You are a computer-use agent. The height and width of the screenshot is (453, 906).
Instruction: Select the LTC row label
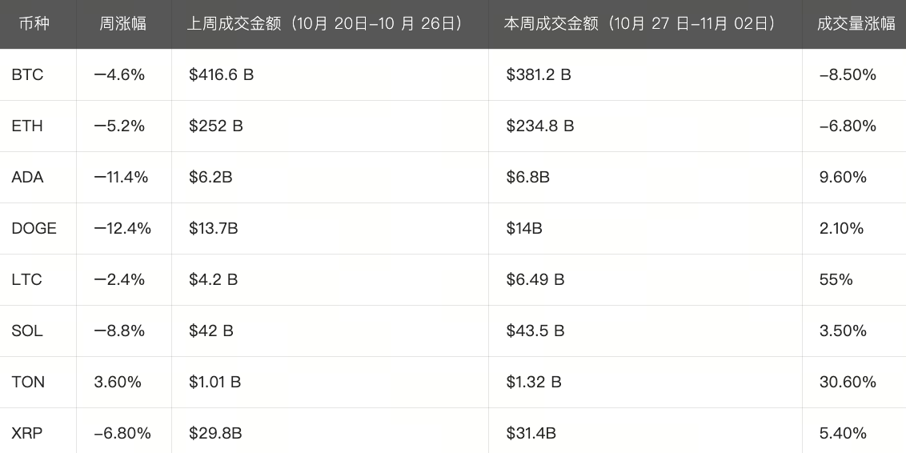pos(27,280)
